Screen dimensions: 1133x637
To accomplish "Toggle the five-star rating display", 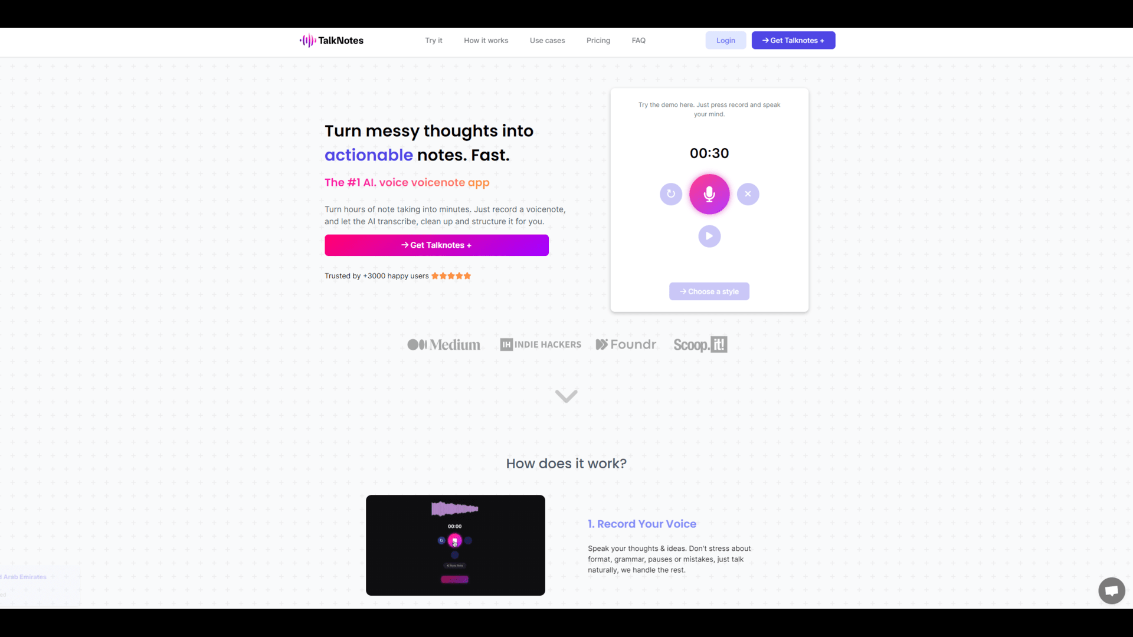I will pos(451,276).
